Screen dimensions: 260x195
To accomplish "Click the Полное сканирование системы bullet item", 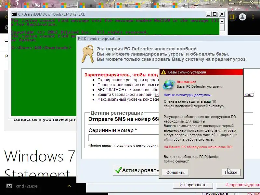I will click(x=128, y=85).
